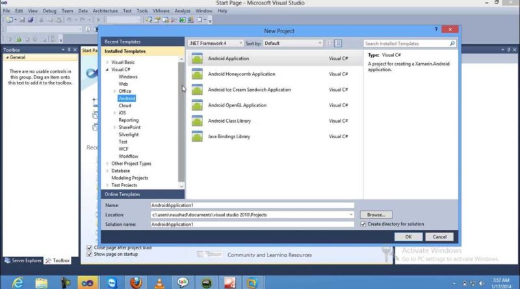Click OK in the New Project dialog
The image size is (520, 289).
click(x=408, y=236)
